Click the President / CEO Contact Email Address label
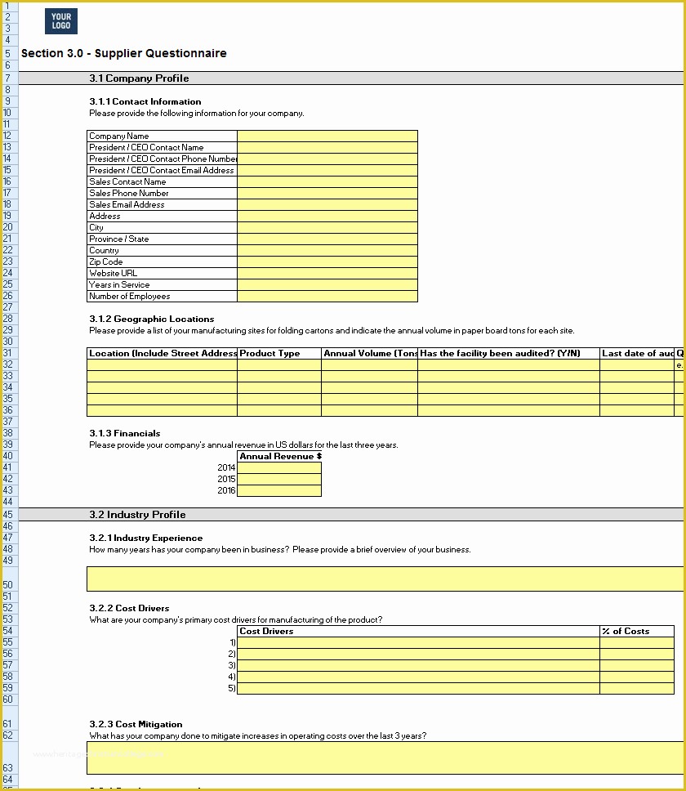The height and width of the screenshot is (791, 686). (162, 170)
